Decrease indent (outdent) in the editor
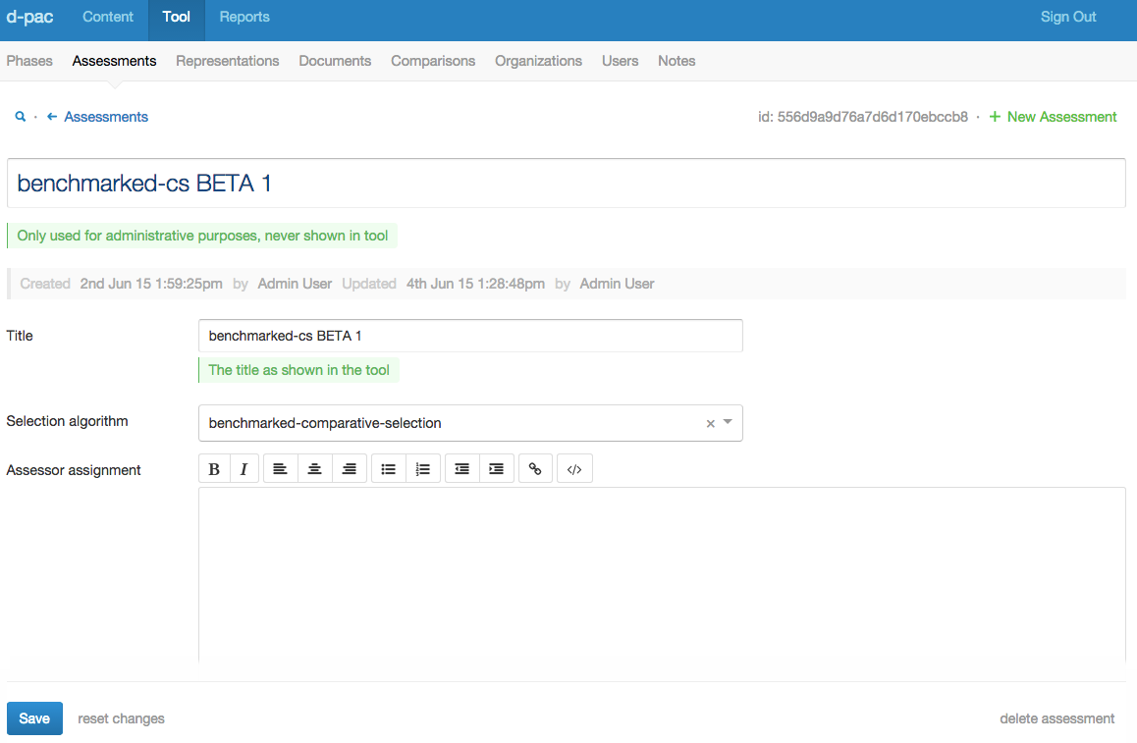 pyautogui.click(x=461, y=469)
